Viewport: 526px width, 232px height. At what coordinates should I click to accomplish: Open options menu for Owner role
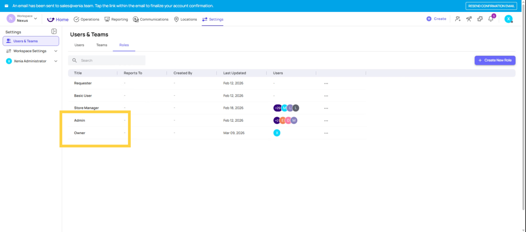326,133
